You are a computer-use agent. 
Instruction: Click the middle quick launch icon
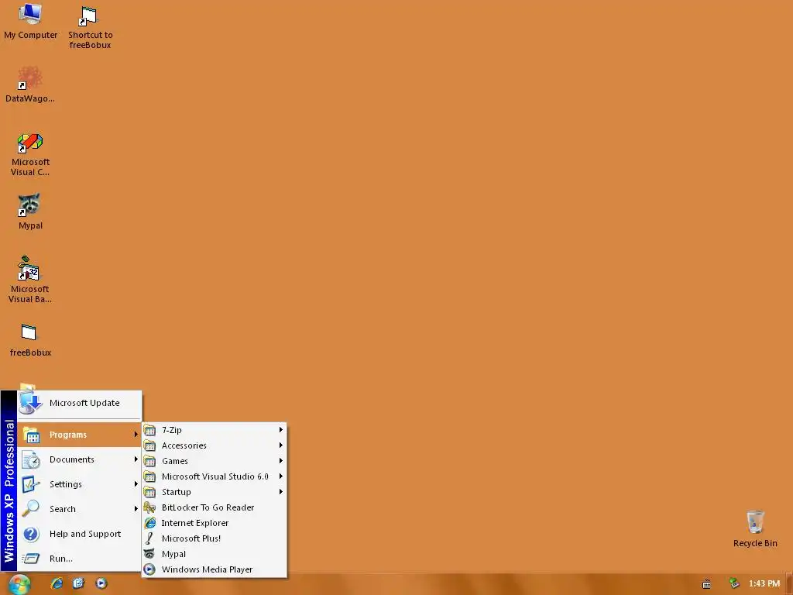pos(78,583)
